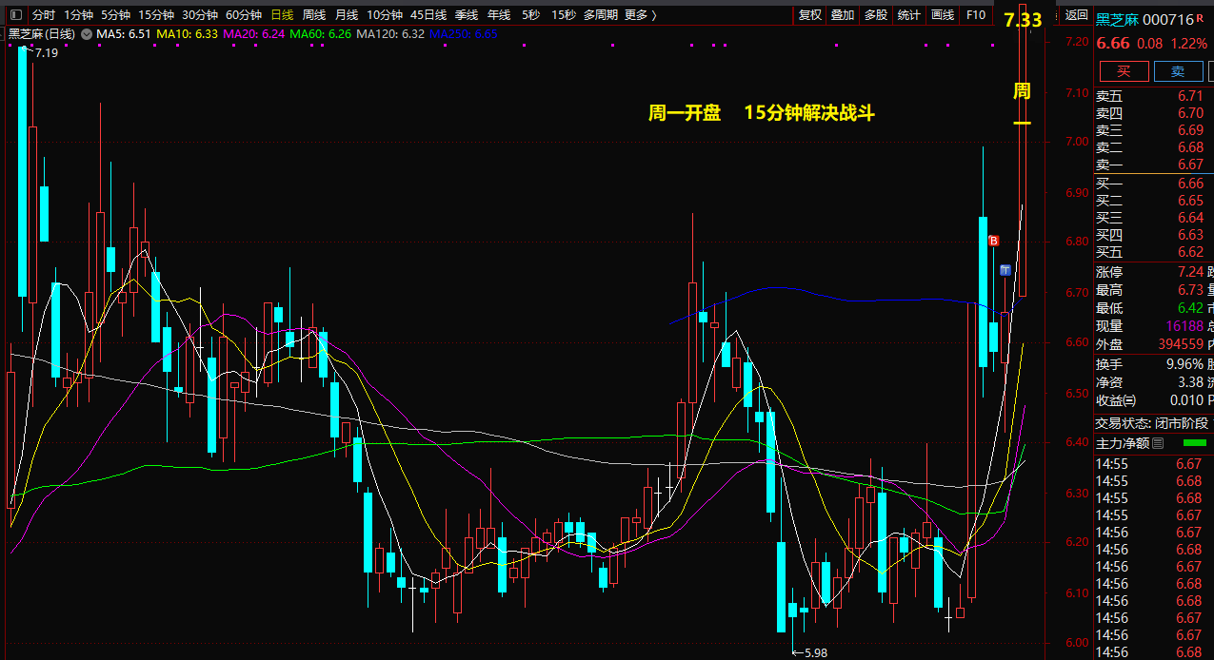Click the 7.19 high price label on chart
Image resolution: width=1214 pixels, height=660 pixels.
46,53
